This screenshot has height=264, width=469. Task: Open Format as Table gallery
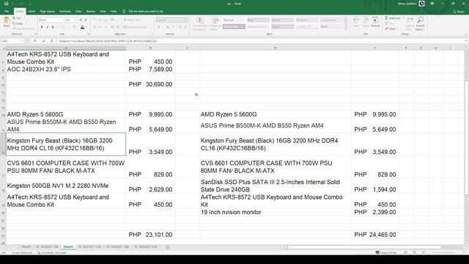point(215,24)
